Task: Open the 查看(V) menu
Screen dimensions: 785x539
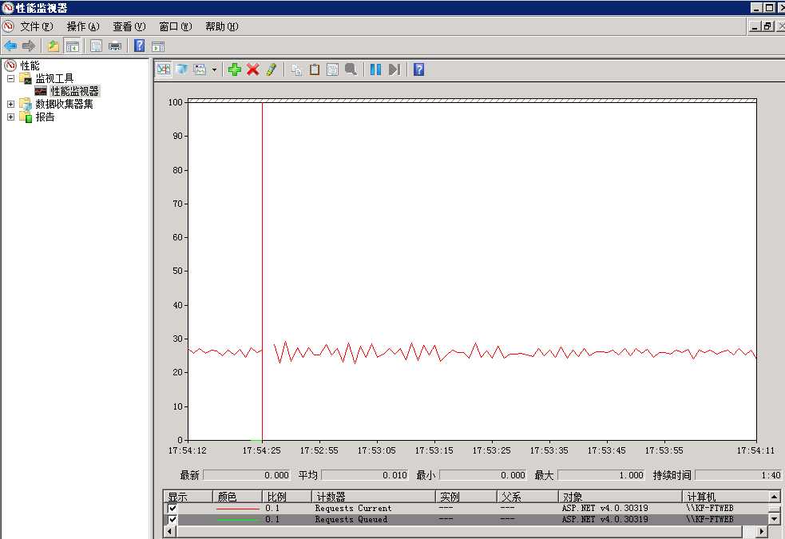Action: click(129, 26)
